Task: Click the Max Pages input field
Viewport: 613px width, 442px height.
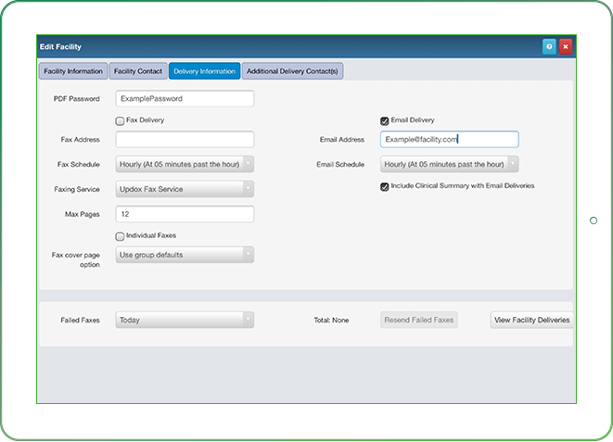Action: 185,214
